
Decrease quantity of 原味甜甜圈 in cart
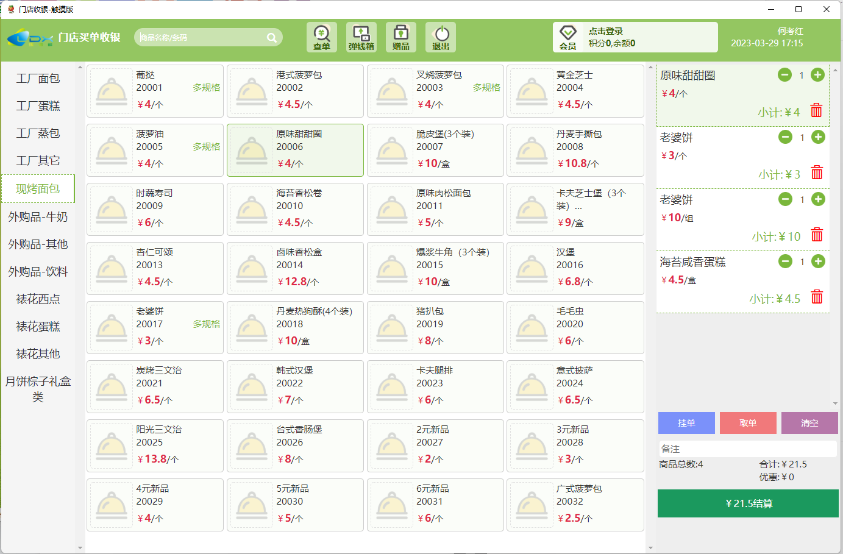click(784, 75)
